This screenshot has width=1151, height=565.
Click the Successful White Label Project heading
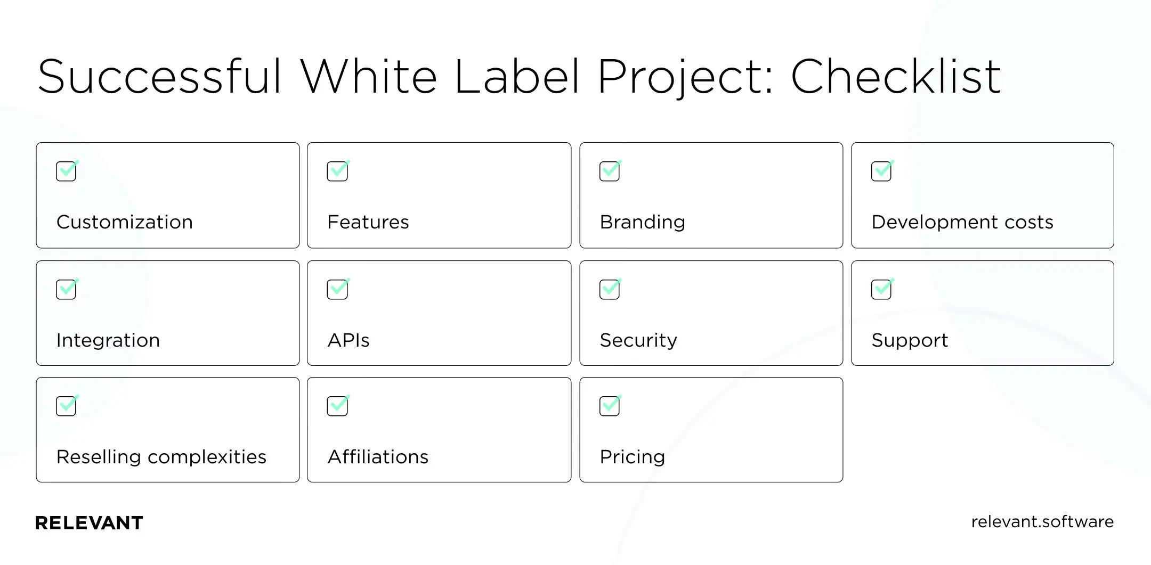519,77
